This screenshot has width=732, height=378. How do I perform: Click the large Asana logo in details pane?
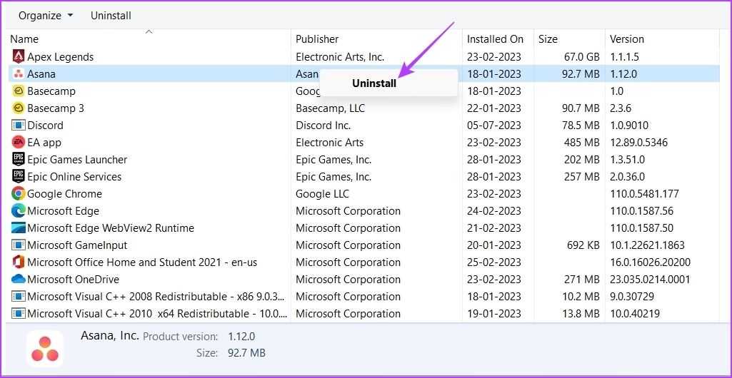point(45,349)
